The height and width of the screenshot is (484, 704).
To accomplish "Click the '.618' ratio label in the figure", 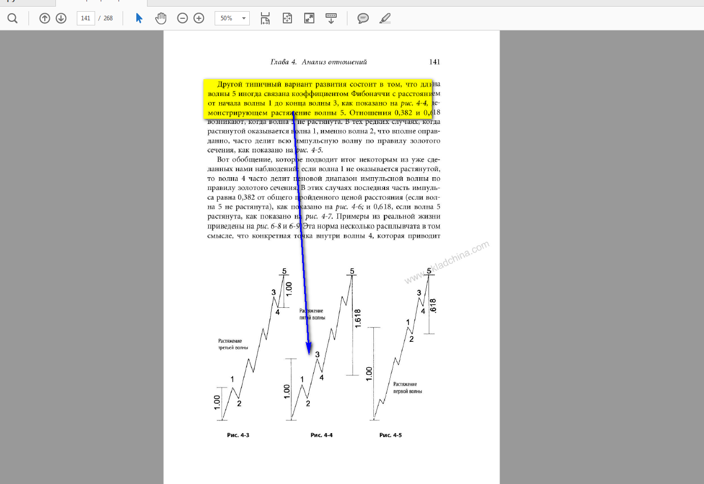I will pyautogui.click(x=433, y=305).
